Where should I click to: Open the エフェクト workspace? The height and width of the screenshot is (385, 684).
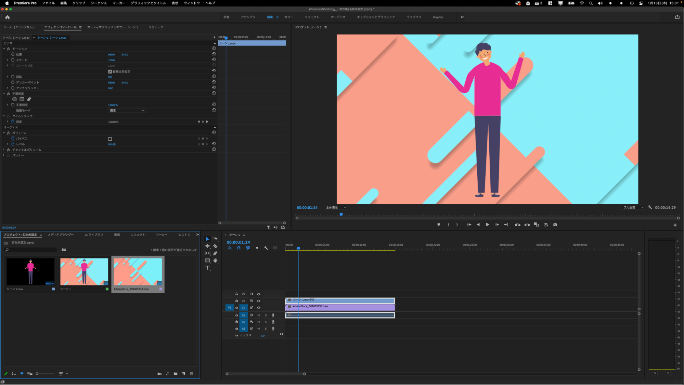click(x=312, y=17)
